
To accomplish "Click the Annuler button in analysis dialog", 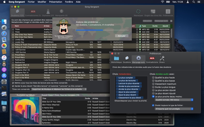I will [122, 36].
